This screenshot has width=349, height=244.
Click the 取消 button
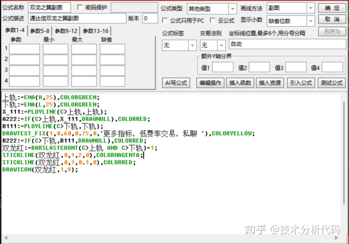coord(332,19)
